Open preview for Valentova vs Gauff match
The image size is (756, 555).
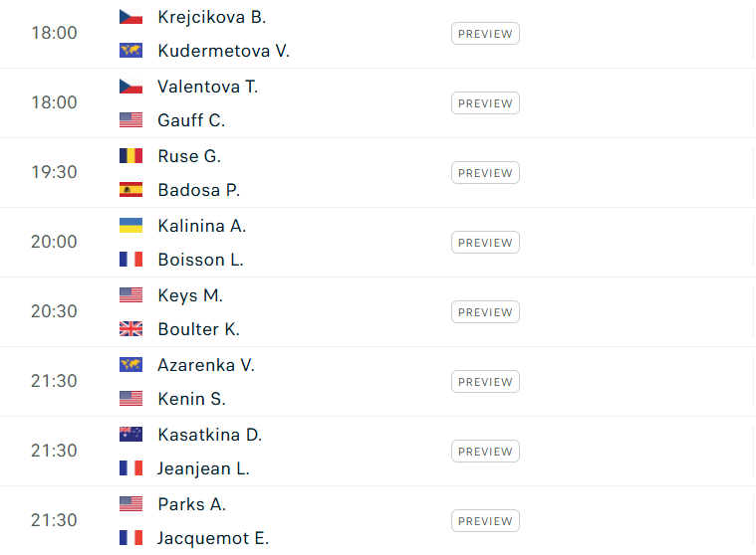tap(485, 103)
